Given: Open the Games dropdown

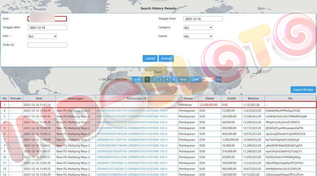Looking at the screenshot, I should [x=198, y=36].
